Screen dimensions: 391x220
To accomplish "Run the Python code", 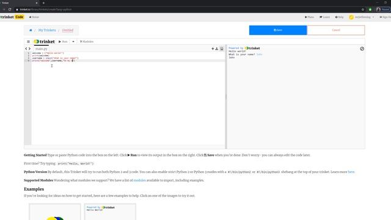I will tap(63, 42).
